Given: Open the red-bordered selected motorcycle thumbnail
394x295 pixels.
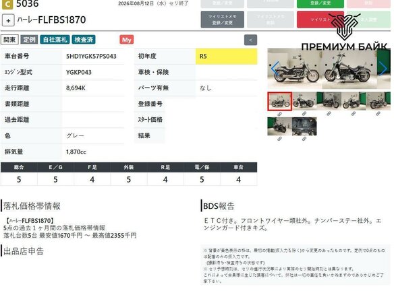Looking at the screenshot, I should [280, 101].
